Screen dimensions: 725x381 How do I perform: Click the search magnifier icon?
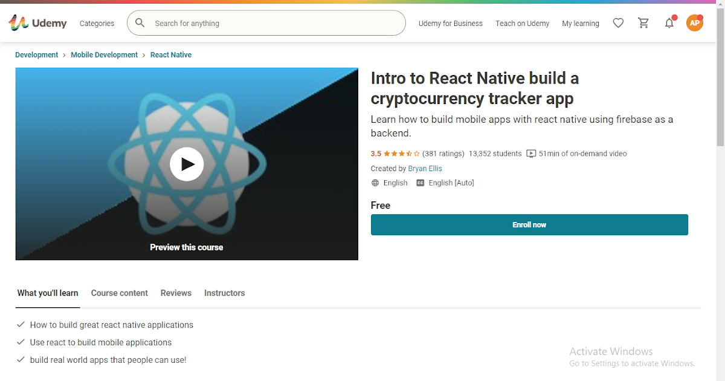(140, 23)
